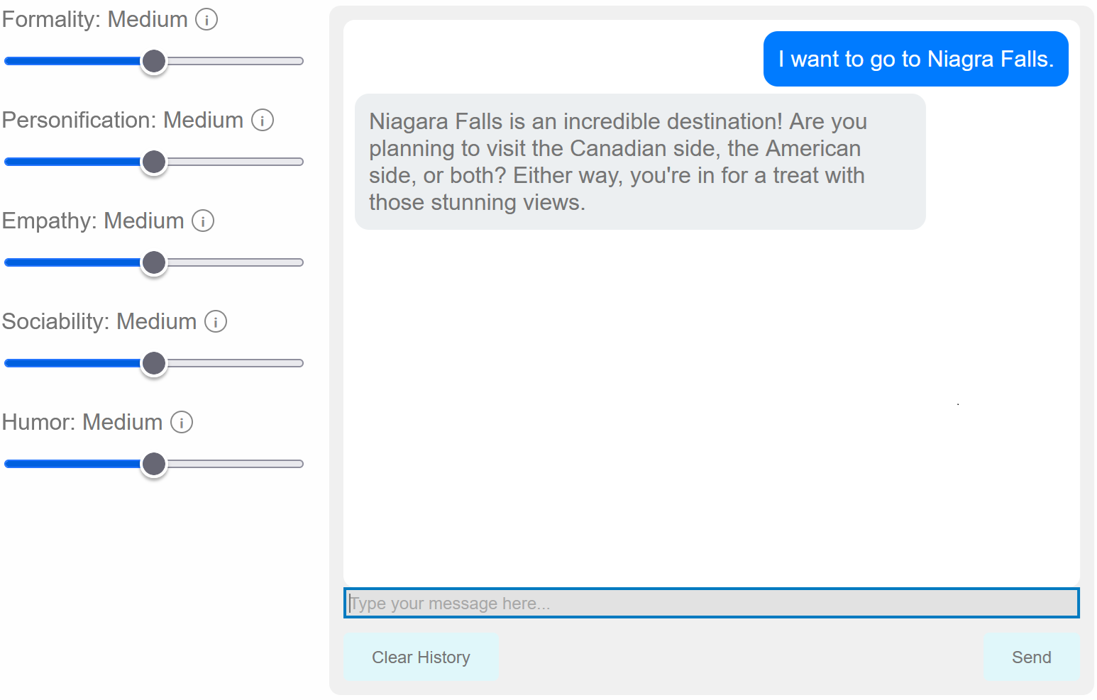Image resolution: width=1097 pixels, height=700 pixels.
Task: Click the info icon beside Sociability
Action: (x=216, y=322)
